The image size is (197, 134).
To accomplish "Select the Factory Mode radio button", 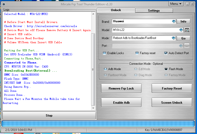I will tap(166, 75).
